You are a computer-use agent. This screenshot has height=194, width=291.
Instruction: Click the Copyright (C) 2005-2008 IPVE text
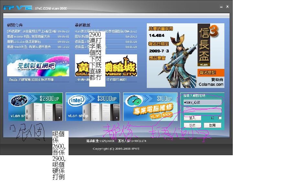click(116, 149)
